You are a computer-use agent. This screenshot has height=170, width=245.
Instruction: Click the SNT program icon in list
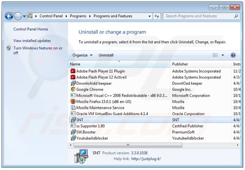[x=73, y=120]
